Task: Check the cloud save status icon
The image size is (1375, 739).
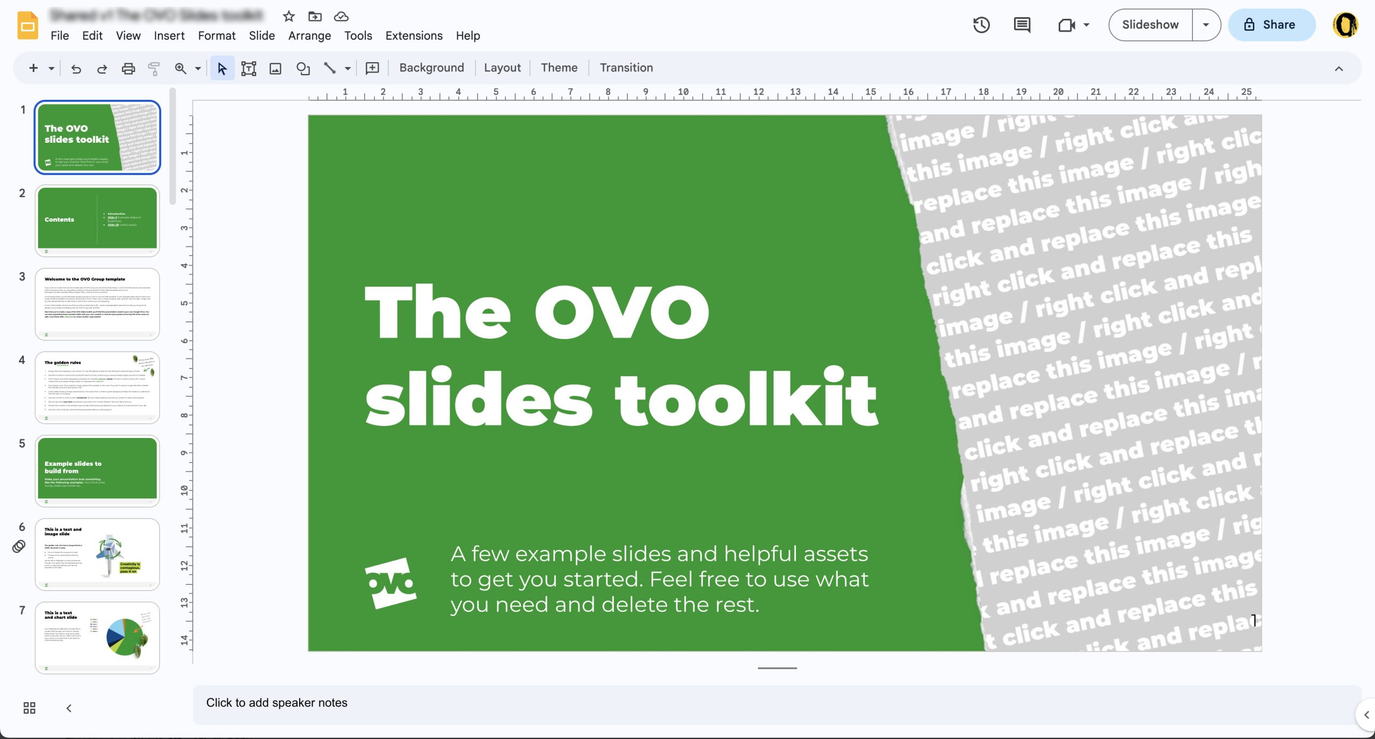Action: (x=341, y=17)
